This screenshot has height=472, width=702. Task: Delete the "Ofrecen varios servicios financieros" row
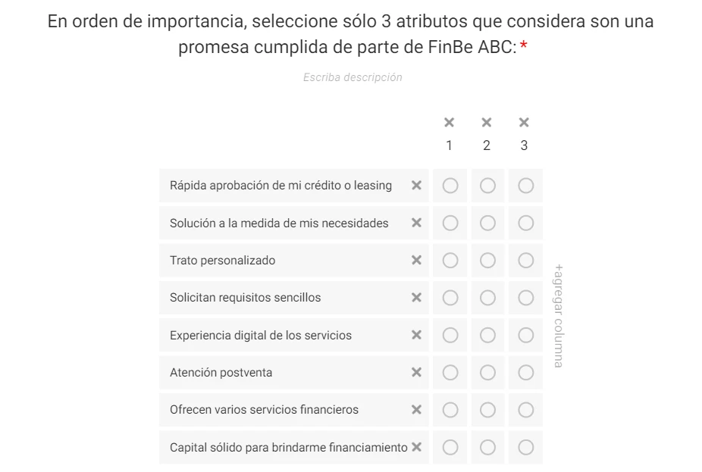point(416,409)
